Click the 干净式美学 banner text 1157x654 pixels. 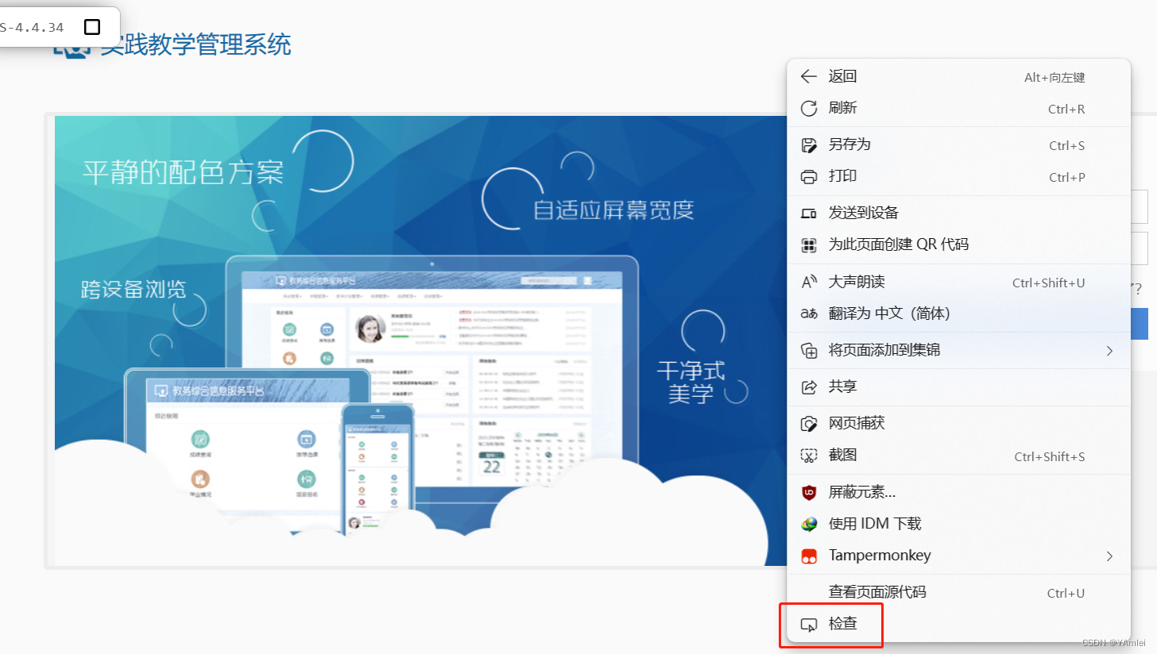(x=691, y=382)
